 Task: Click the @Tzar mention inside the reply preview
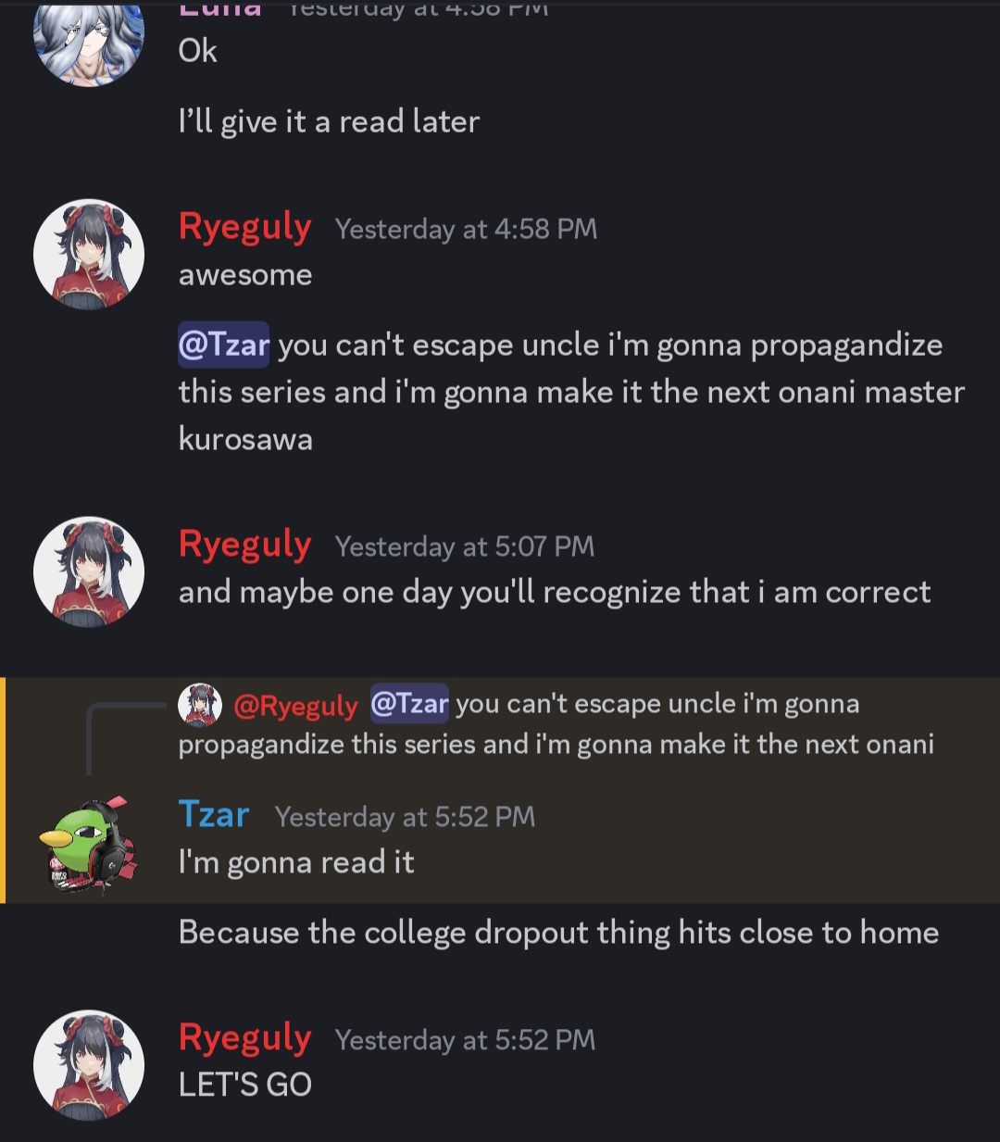click(410, 704)
